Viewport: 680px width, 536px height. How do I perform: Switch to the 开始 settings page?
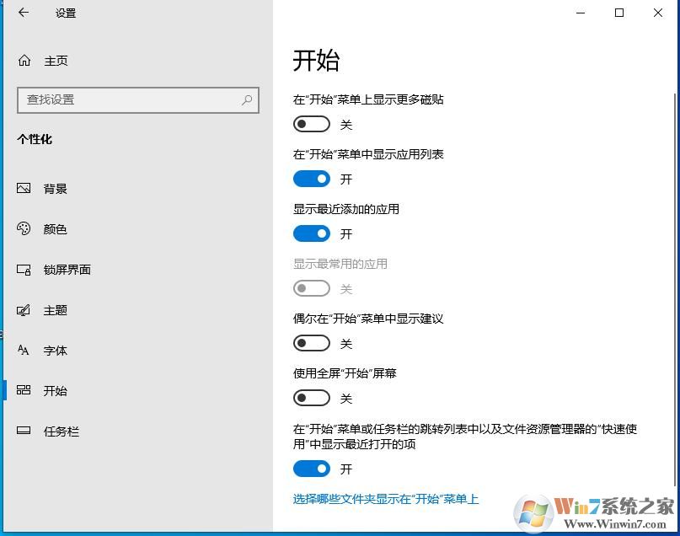pos(55,390)
